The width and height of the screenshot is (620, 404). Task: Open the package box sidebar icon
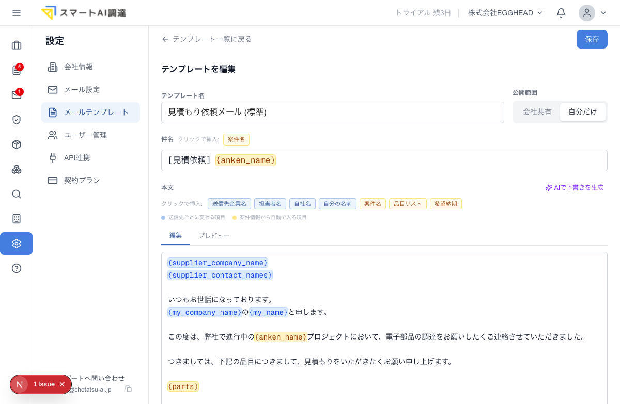click(x=17, y=144)
